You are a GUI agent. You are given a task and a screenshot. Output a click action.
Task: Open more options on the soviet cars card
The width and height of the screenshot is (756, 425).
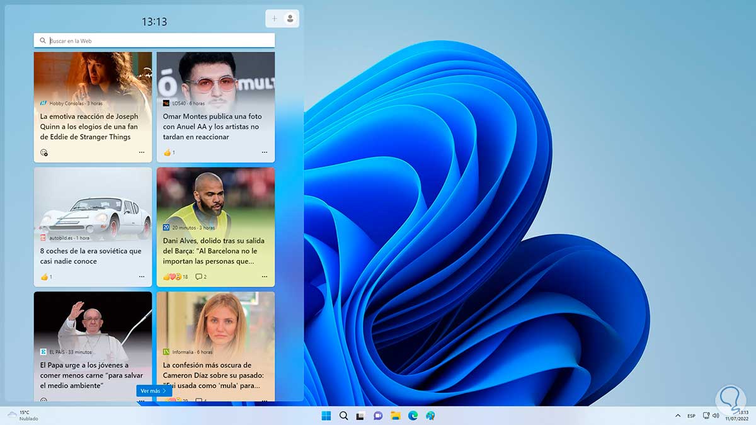(142, 277)
